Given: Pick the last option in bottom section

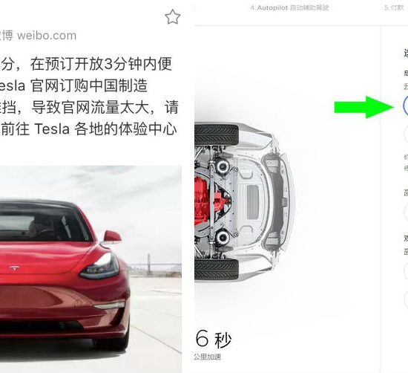Looking at the screenshot, I should point(406,299).
